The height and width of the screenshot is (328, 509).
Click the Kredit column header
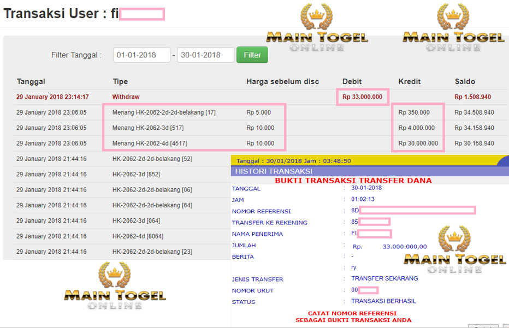pyautogui.click(x=410, y=81)
